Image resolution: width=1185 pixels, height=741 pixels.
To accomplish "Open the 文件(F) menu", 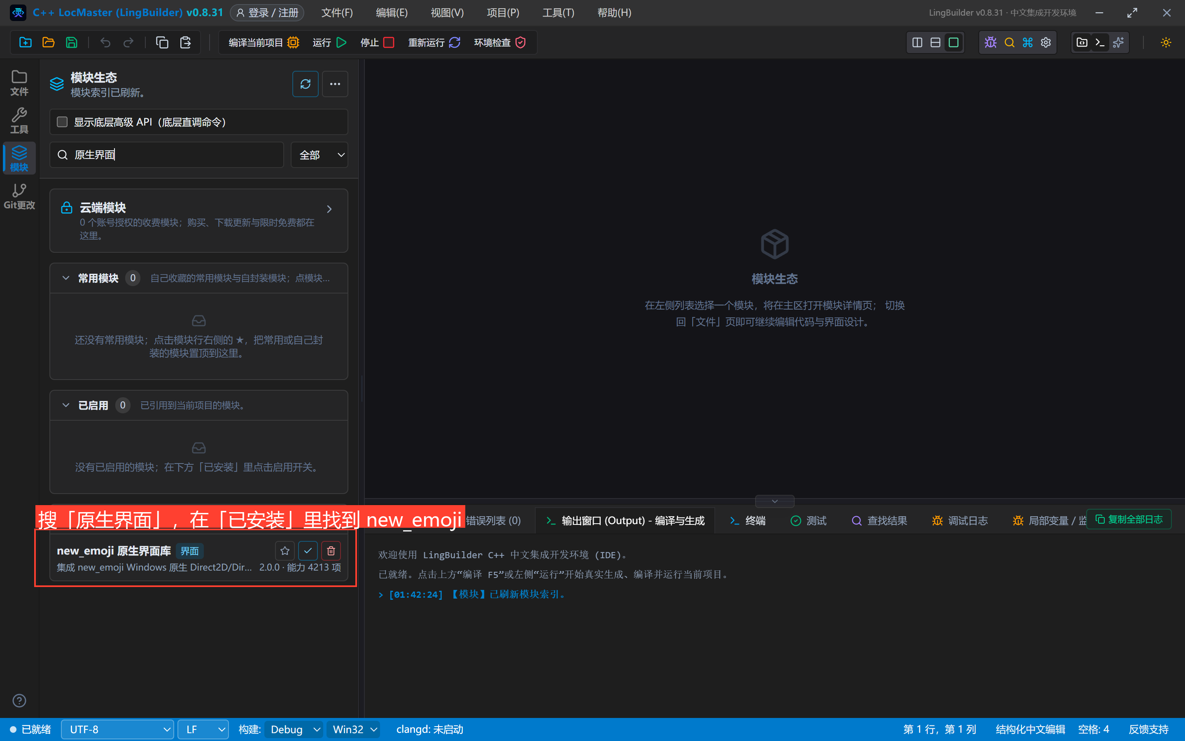I will pyautogui.click(x=337, y=13).
